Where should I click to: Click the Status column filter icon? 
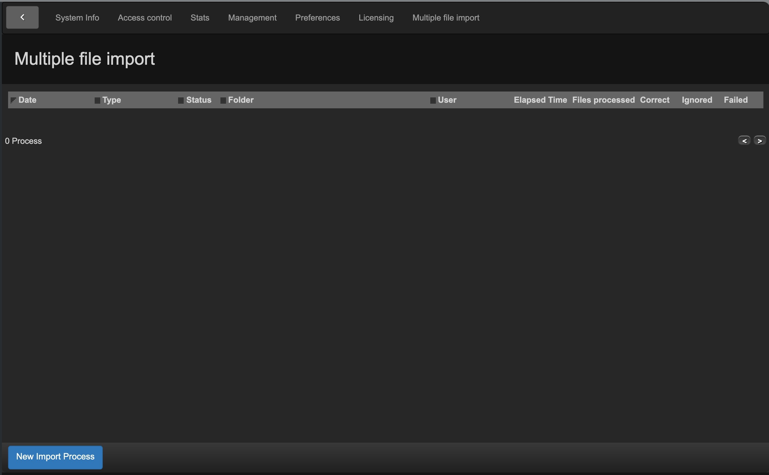coord(181,101)
